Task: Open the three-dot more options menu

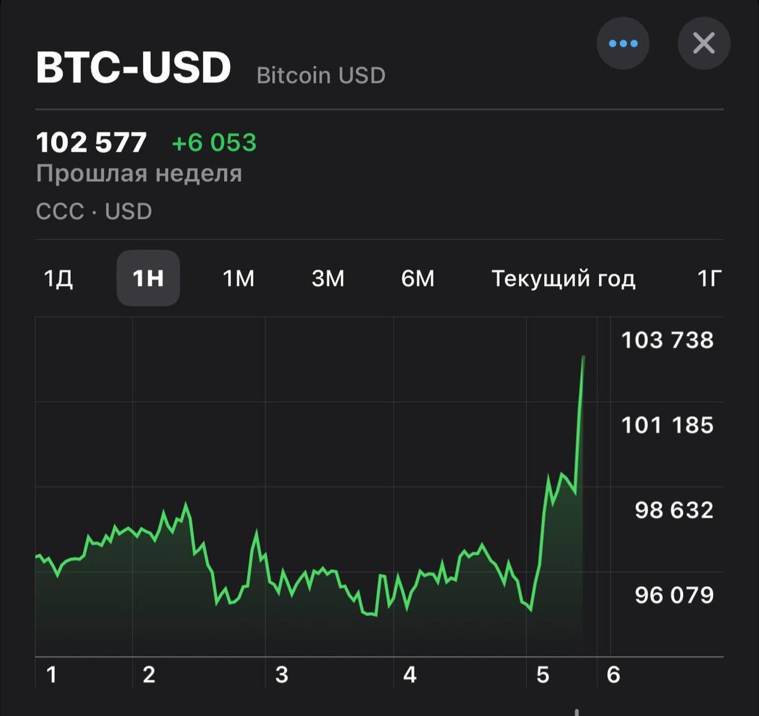Action: tap(623, 44)
